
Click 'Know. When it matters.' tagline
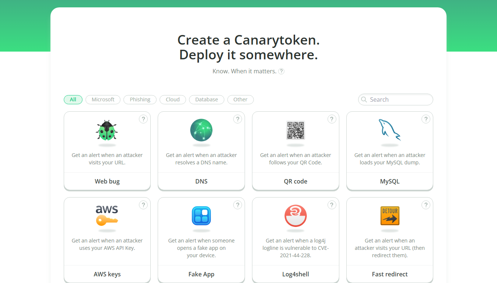coord(244,71)
